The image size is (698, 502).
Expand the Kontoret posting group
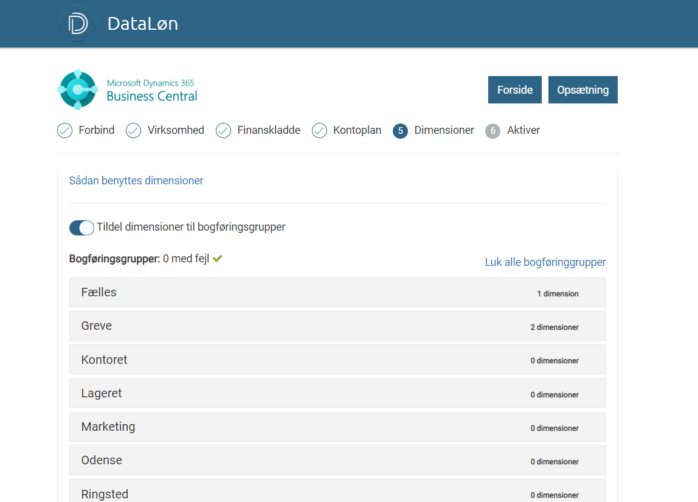[x=337, y=360]
